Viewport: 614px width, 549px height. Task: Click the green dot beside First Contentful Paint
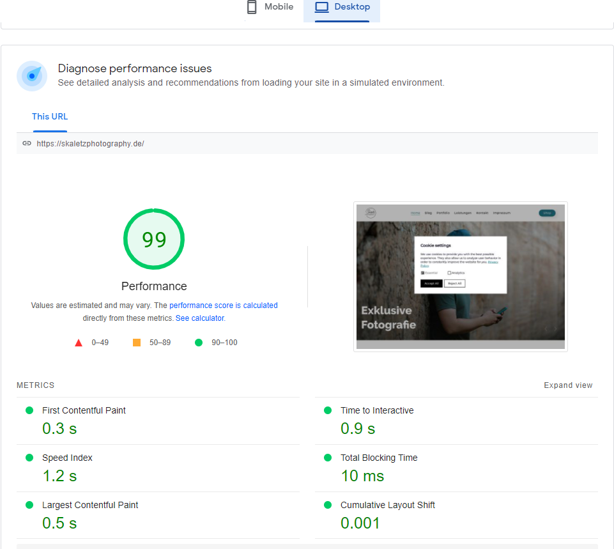coord(29,410)
